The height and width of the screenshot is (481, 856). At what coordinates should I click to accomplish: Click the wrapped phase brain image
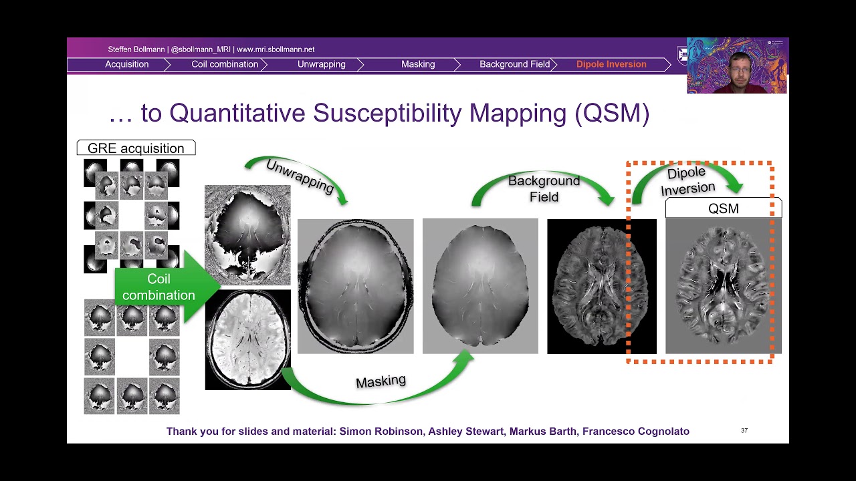click(247, 235)
